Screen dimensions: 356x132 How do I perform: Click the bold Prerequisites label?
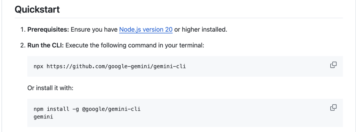point(48,30)
